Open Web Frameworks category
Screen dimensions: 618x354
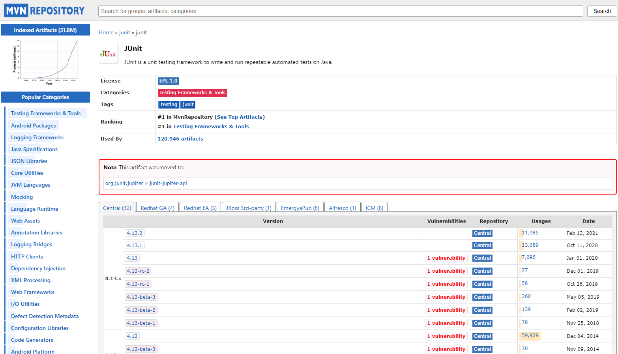pyautogui.click(x=33, y=292)
